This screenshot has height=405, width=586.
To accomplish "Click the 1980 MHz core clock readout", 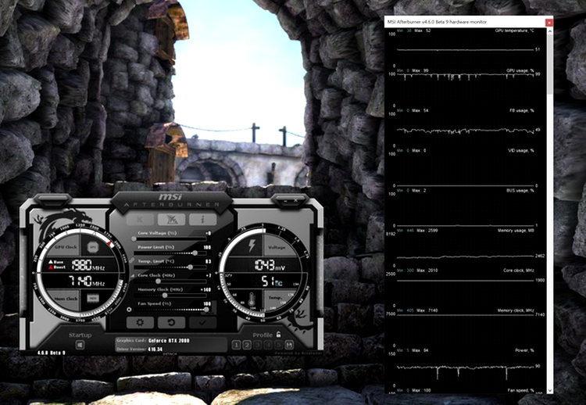I will [88, 265].
